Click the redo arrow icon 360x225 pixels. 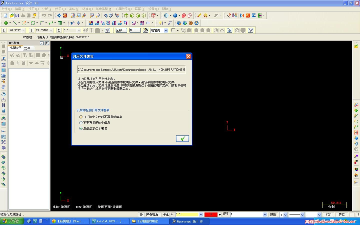point(49,15)
